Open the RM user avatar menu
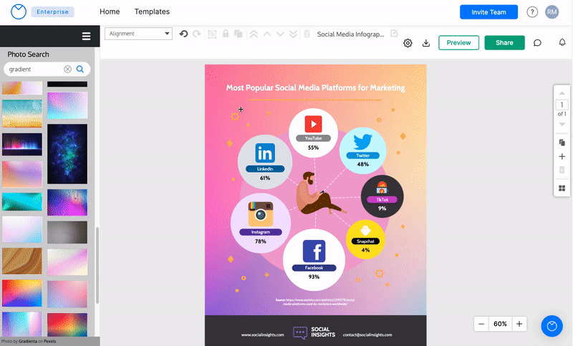The width and height of the screenshot is (573, 346). click(x=552, y=12)
